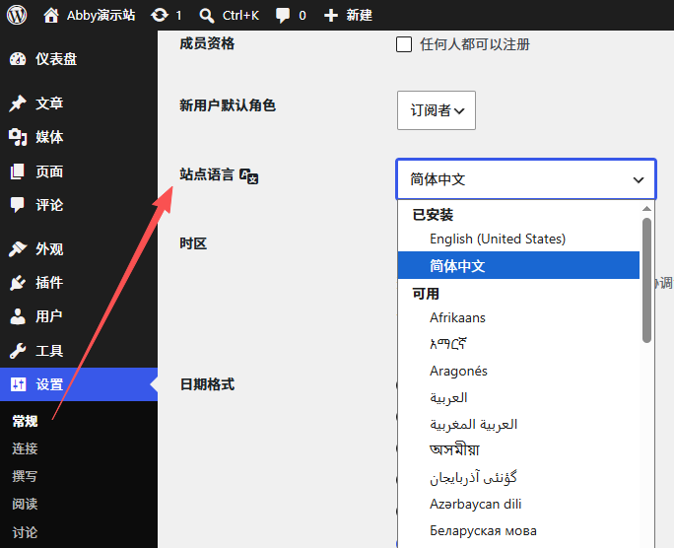Click the Abby演示站 site name link

pyautogui.click(x=101, y=16)
